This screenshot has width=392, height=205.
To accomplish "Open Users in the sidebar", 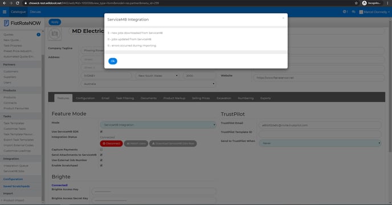I will click(7, 83).
